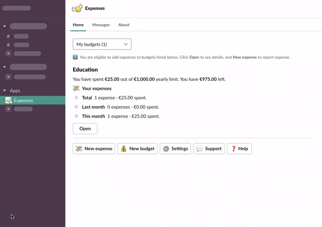Click 'Last month 0 expenses' row
Screen dimensions: 322x227
tap(120, 107)
